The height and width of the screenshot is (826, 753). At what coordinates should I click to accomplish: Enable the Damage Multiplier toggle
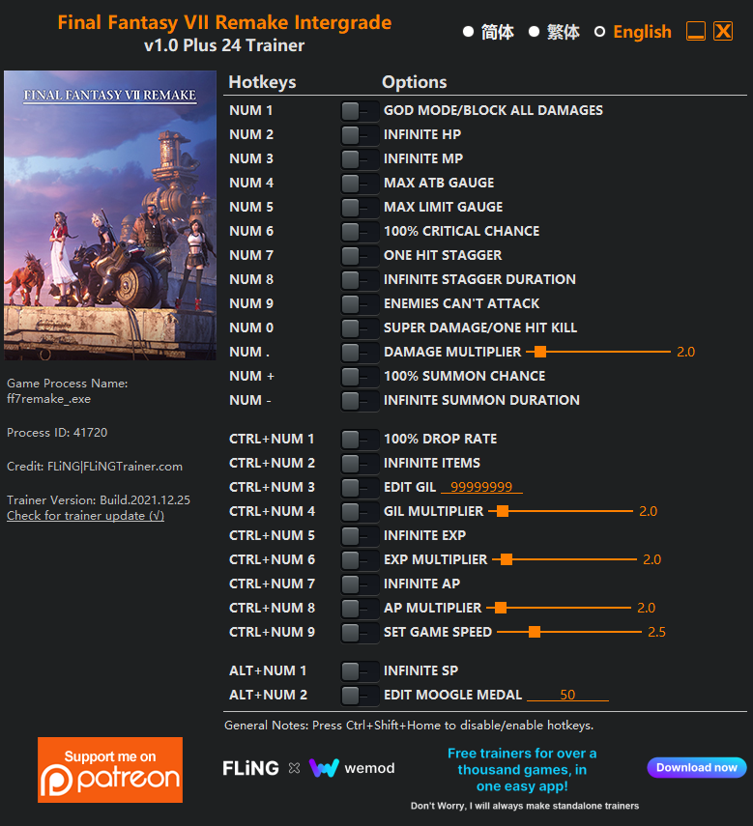pyautogui.click(x=360, y=353)
